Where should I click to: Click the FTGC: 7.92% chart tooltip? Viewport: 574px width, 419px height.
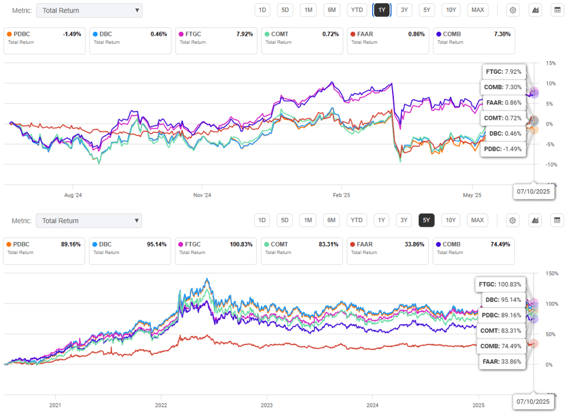click(x=503, y=72)
